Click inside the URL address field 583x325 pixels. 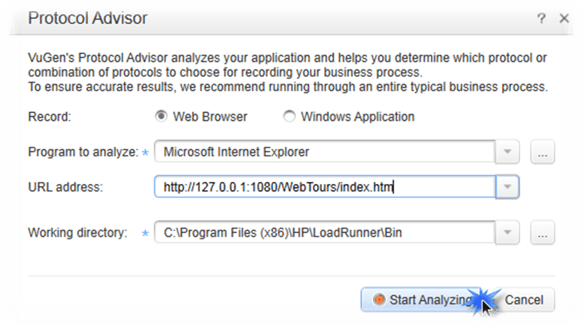(325, 187)
